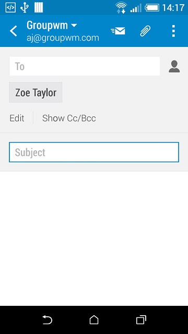Viewport: 188px width, 334px height.
Task: Tap Android back navigation button
Action: (47, 320)
